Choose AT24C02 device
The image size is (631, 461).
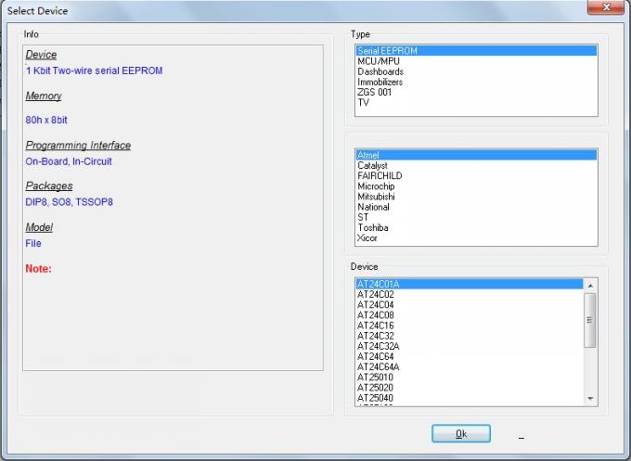point(470,294)
